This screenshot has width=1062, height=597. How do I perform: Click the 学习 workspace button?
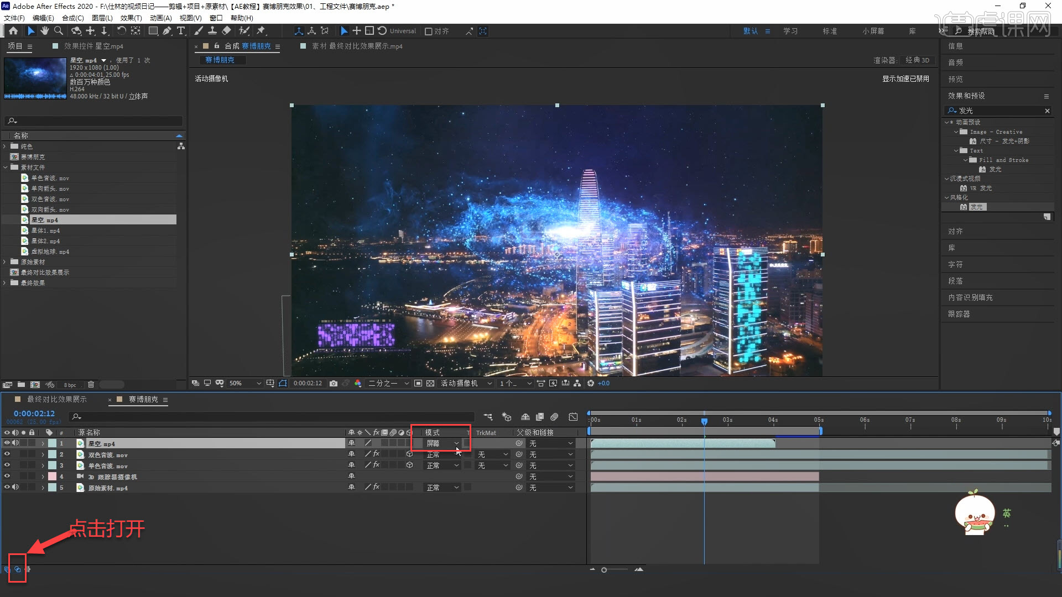[790, 31]
